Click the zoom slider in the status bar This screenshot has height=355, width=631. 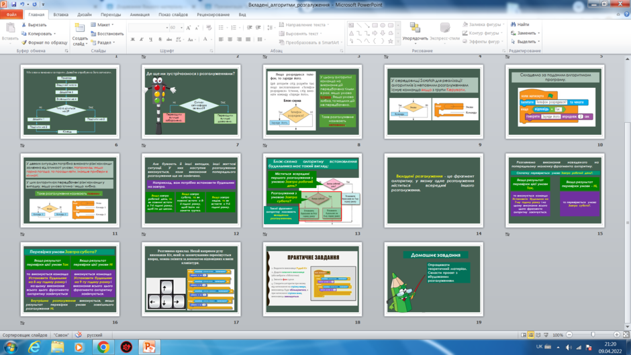593,335
